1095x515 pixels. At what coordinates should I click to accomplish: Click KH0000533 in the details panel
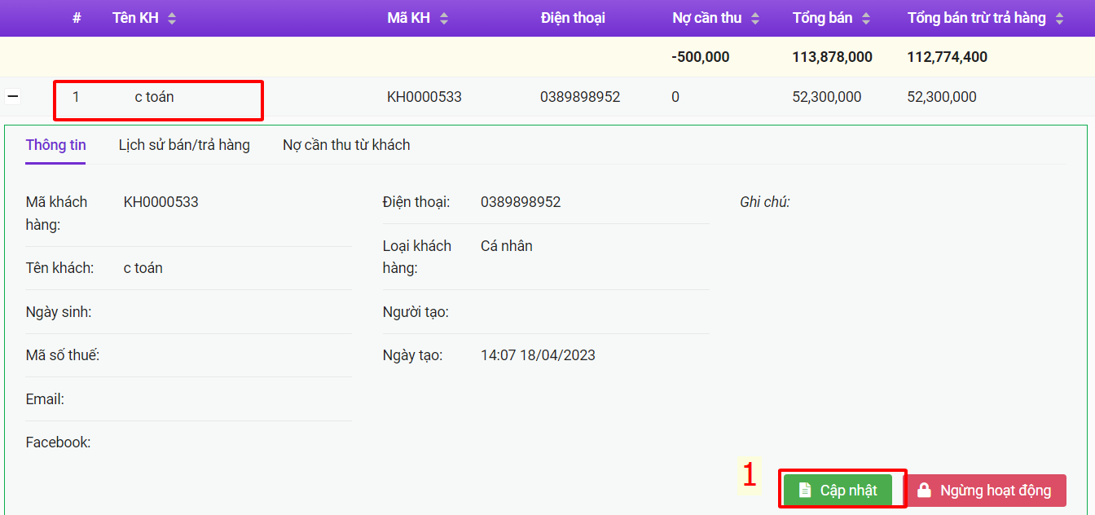(161, 202)
